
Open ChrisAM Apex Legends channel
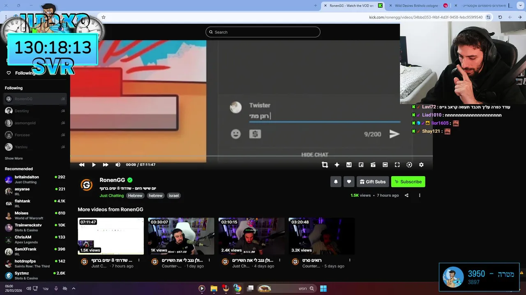[35, 239]
